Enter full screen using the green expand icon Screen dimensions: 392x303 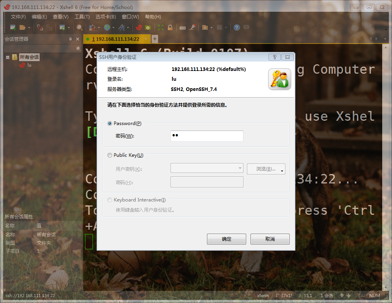click(160, 27)
